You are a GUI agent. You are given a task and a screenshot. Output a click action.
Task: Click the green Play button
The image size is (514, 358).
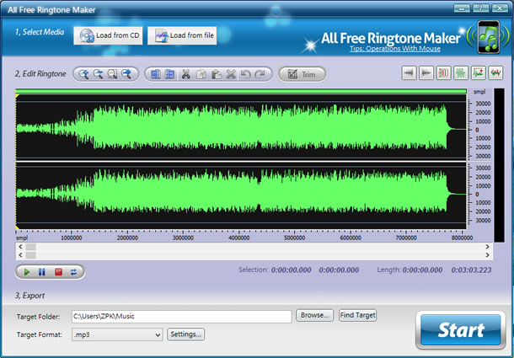[x=27, y=272]
